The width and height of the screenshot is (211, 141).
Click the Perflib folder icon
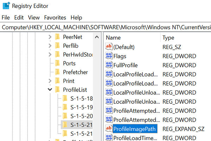pyautogui.click(x=57, y=46)
